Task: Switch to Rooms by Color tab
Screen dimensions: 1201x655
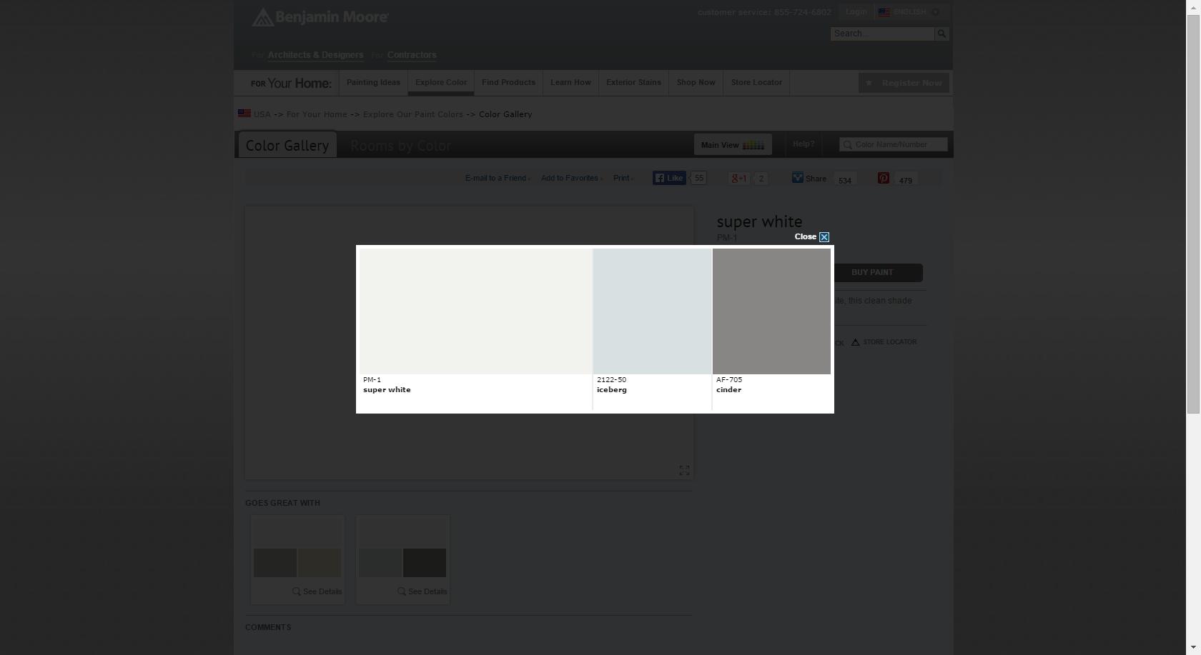Action: [400, 146]
